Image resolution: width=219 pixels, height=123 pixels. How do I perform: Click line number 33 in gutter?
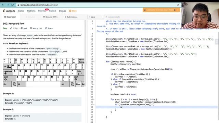(x=92, y=94)
